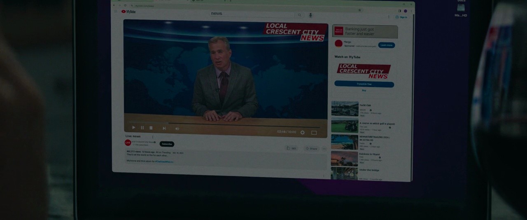Open the hamburger menu beside MyTube logo
The image size is (527, 220).
tap(116, 11)
